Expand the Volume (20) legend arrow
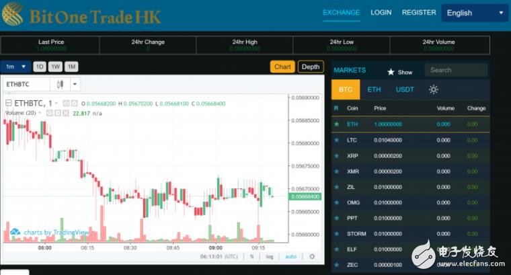The width and height of the screenshot is (511, 275). tap(40, 113)
